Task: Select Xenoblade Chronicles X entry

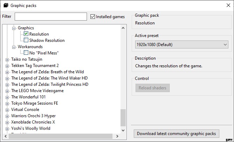Action: tap(33, 122)
